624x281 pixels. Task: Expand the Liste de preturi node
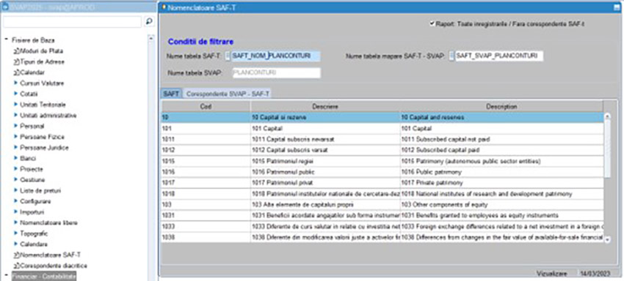(x=16, y=190)
